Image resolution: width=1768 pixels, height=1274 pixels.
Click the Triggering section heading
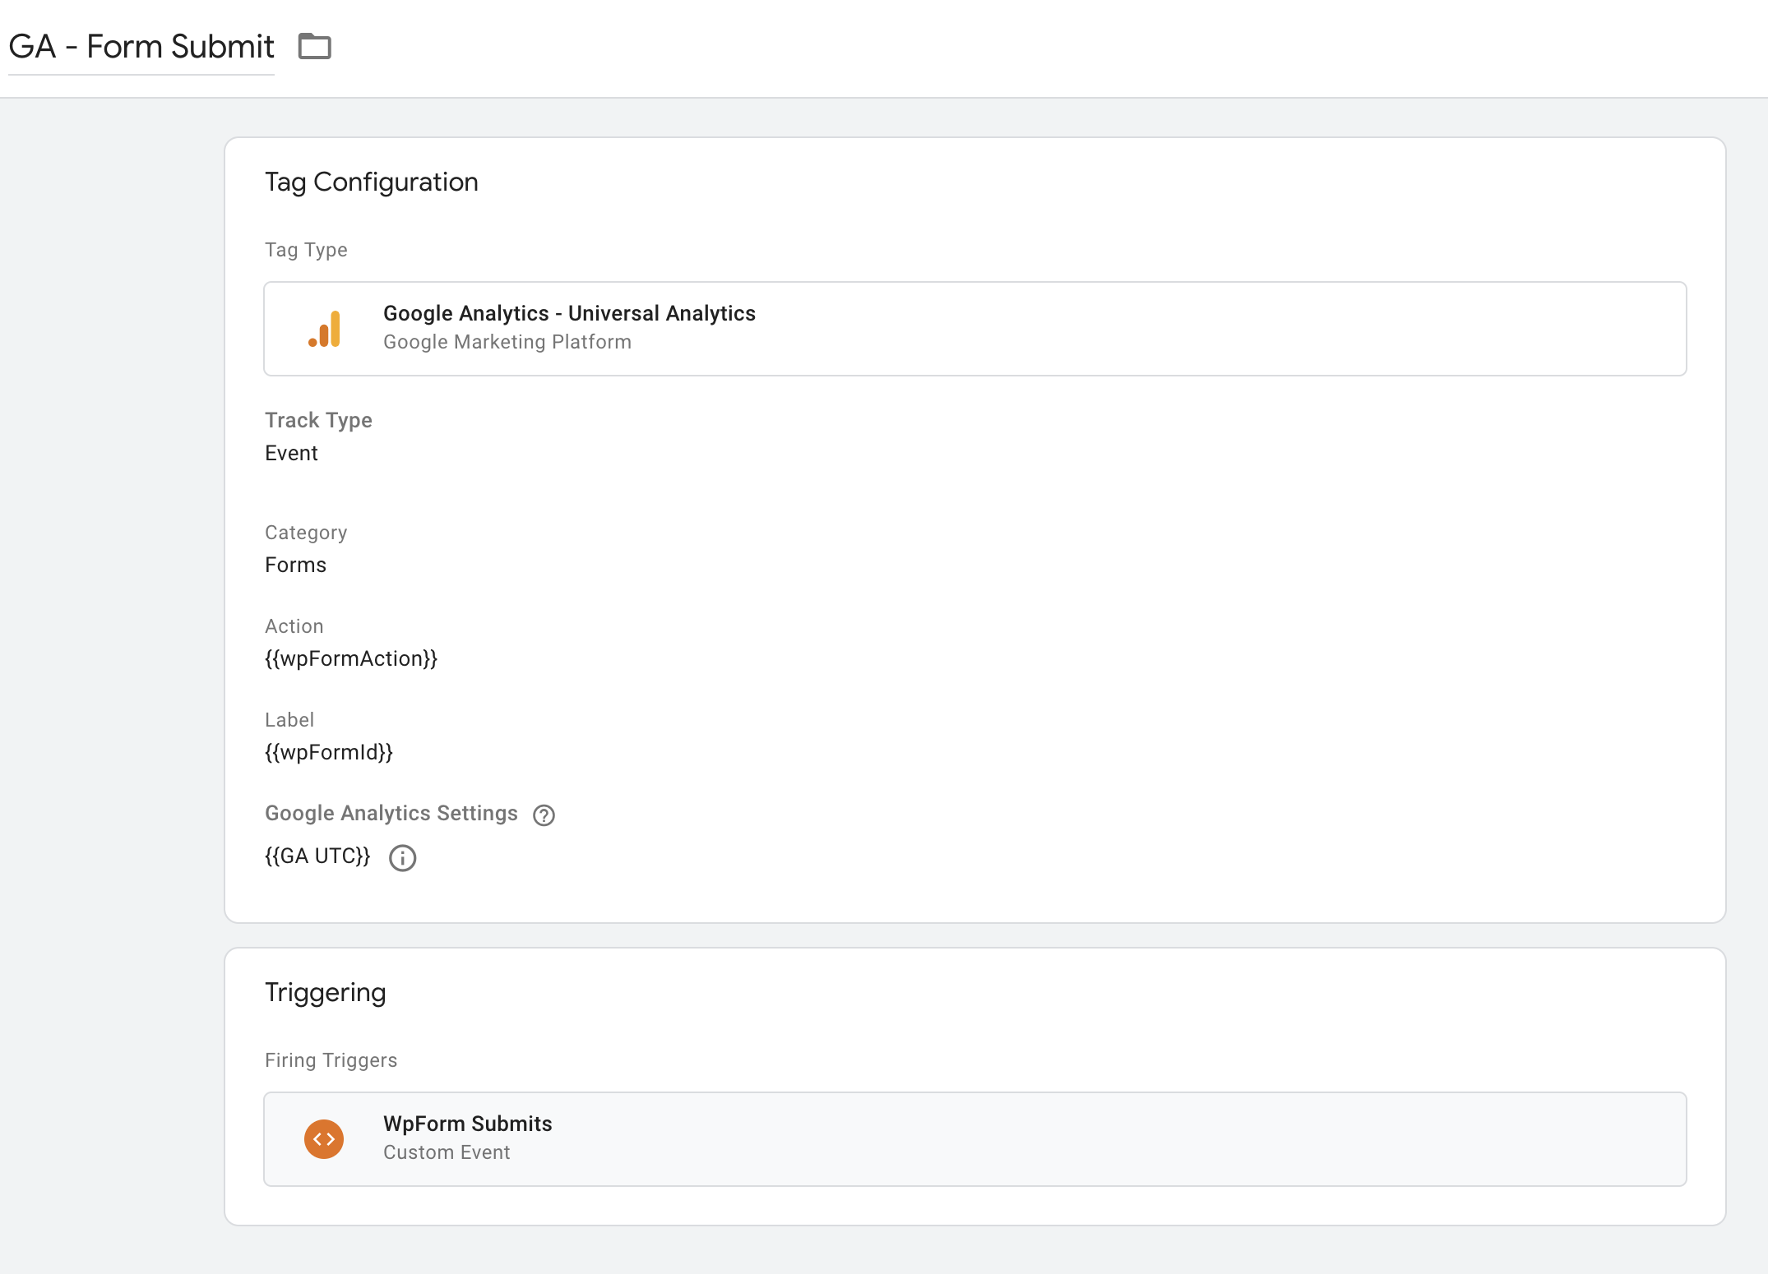(x=325, y=992)
